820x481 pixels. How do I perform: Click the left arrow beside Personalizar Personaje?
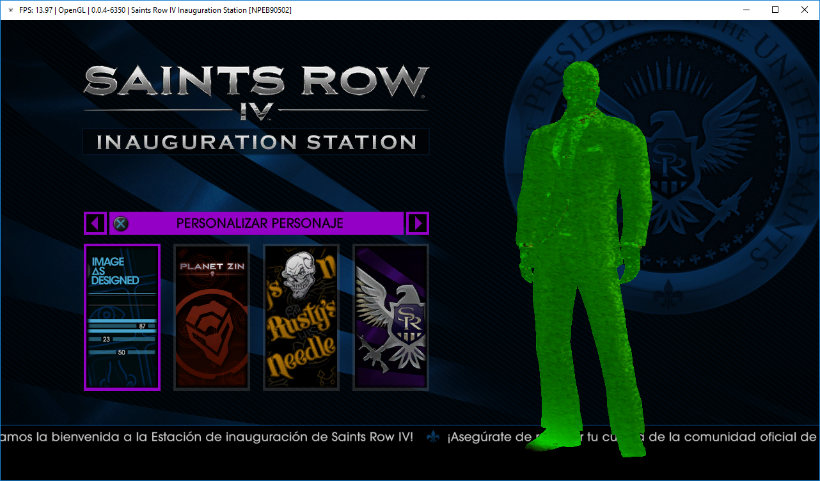click(95, 223)
